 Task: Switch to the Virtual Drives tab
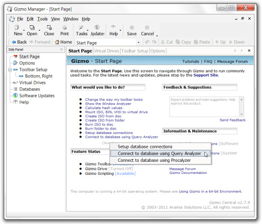click(107, 51)
